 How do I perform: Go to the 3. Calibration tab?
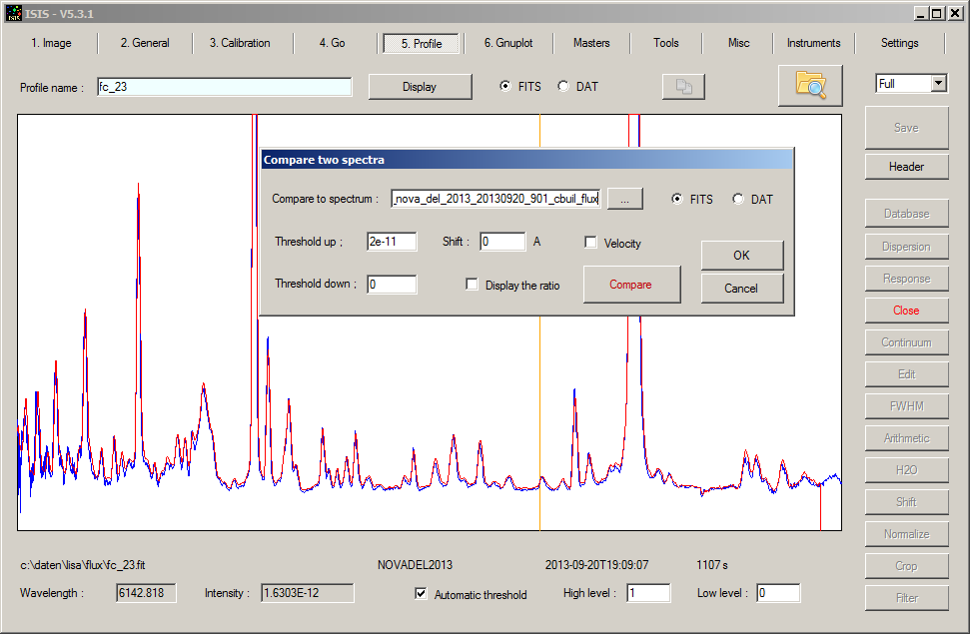240,43
